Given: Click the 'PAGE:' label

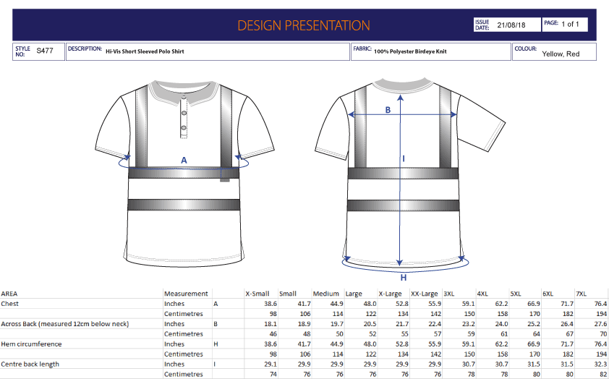Looking at the screenshot, I should [x=551, y=23].
